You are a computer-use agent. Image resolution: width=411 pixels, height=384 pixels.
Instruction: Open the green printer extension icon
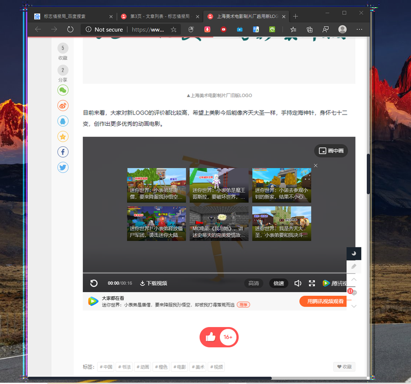tap(272, 29)
